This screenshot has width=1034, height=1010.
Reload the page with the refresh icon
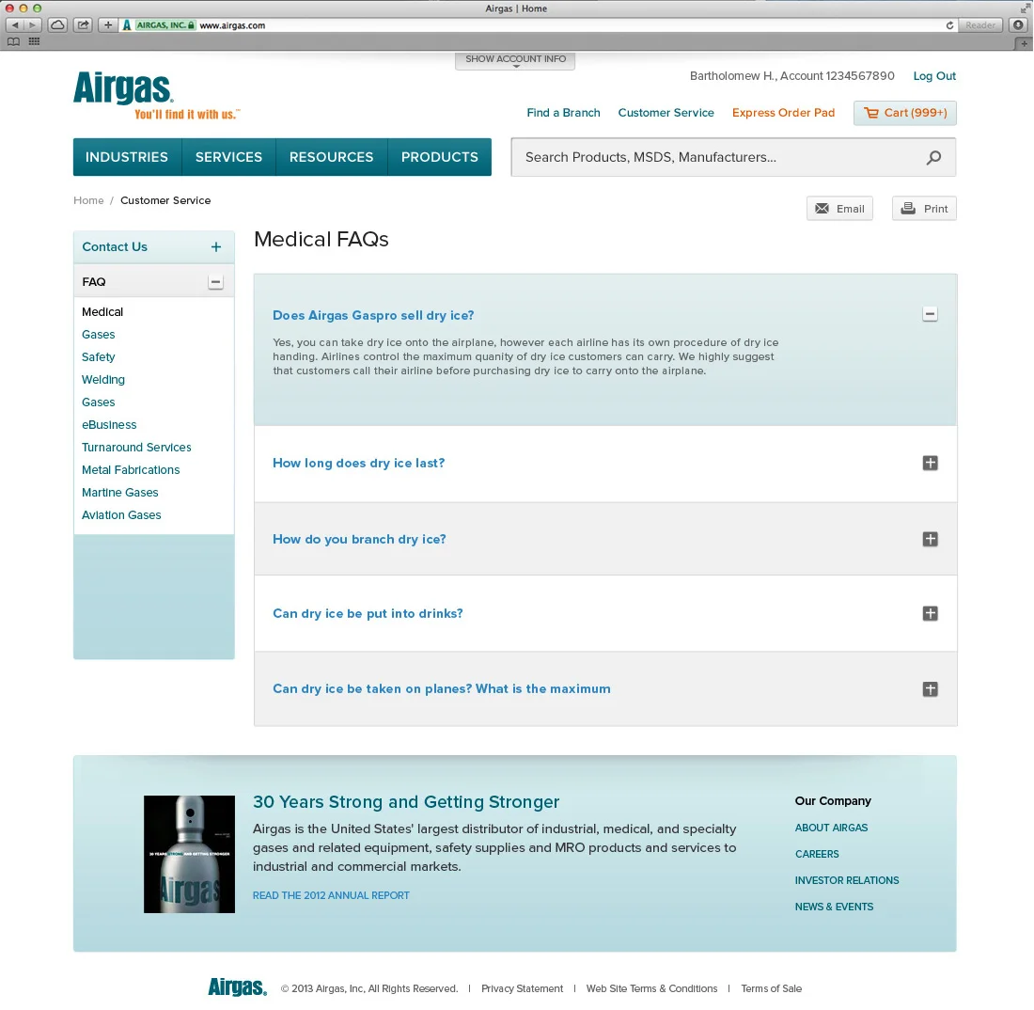pos(949,25)
